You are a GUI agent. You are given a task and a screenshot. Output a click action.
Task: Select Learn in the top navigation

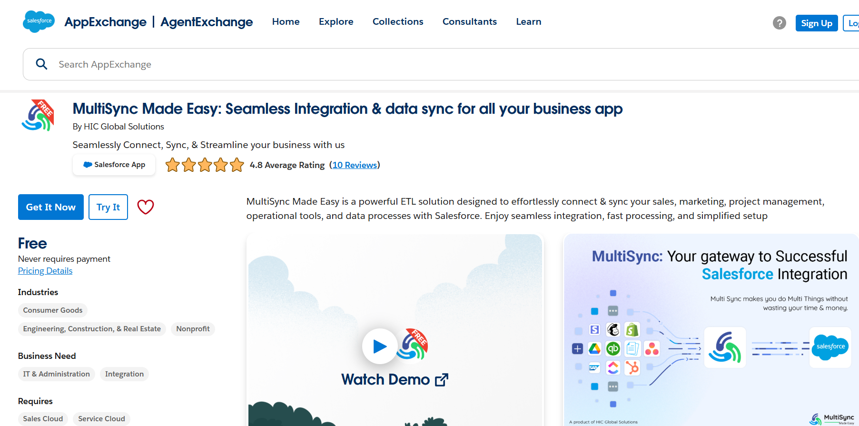tap(529, 22)
